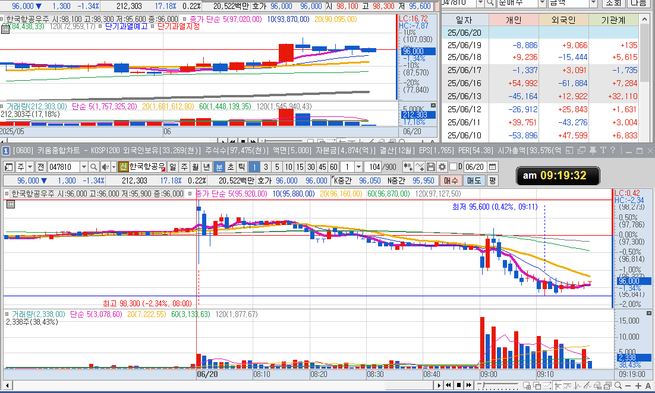
Task: Select the 60-minute interval button
Action: 334,167
